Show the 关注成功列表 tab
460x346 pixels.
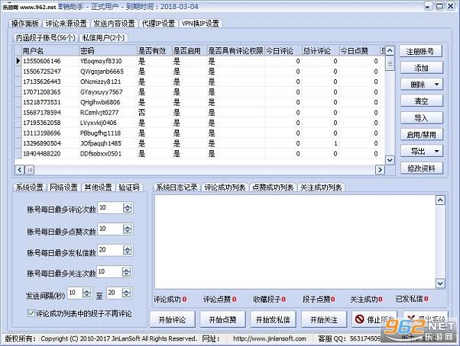pos(321,187)
